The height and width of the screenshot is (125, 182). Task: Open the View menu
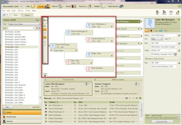14,11
